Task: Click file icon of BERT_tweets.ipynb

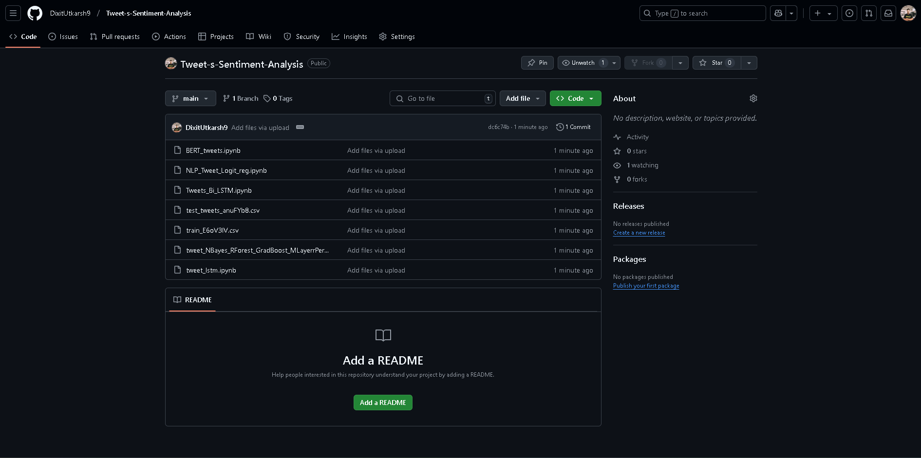Action: [x=178, y=150]
